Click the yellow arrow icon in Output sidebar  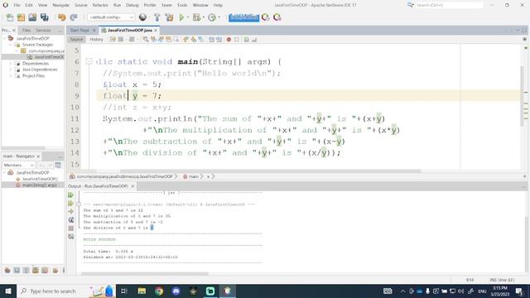click(x=70, y=212)
